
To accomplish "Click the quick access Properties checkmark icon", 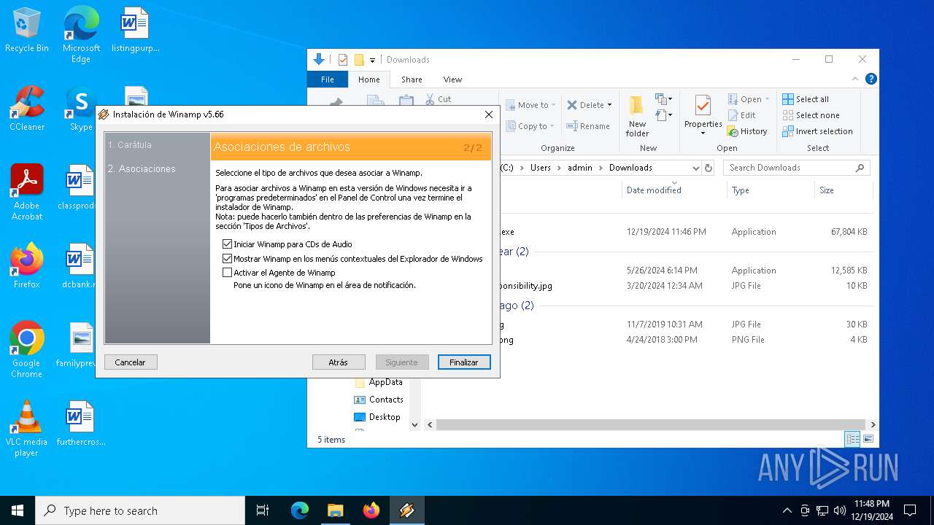I will click(x=343, y=60).
